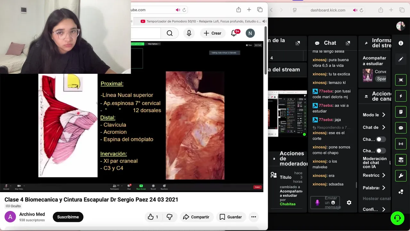Image resolution: width=410 pixels, height=231 pixels.
Task: Expand the Palabras chevron
Action: click(x=383, y=188)
